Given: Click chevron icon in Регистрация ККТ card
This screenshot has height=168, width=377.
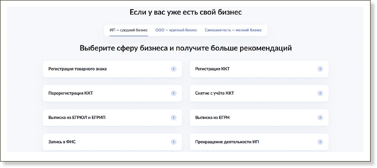Looking at the screenshot, I should (x=320, y=69).
